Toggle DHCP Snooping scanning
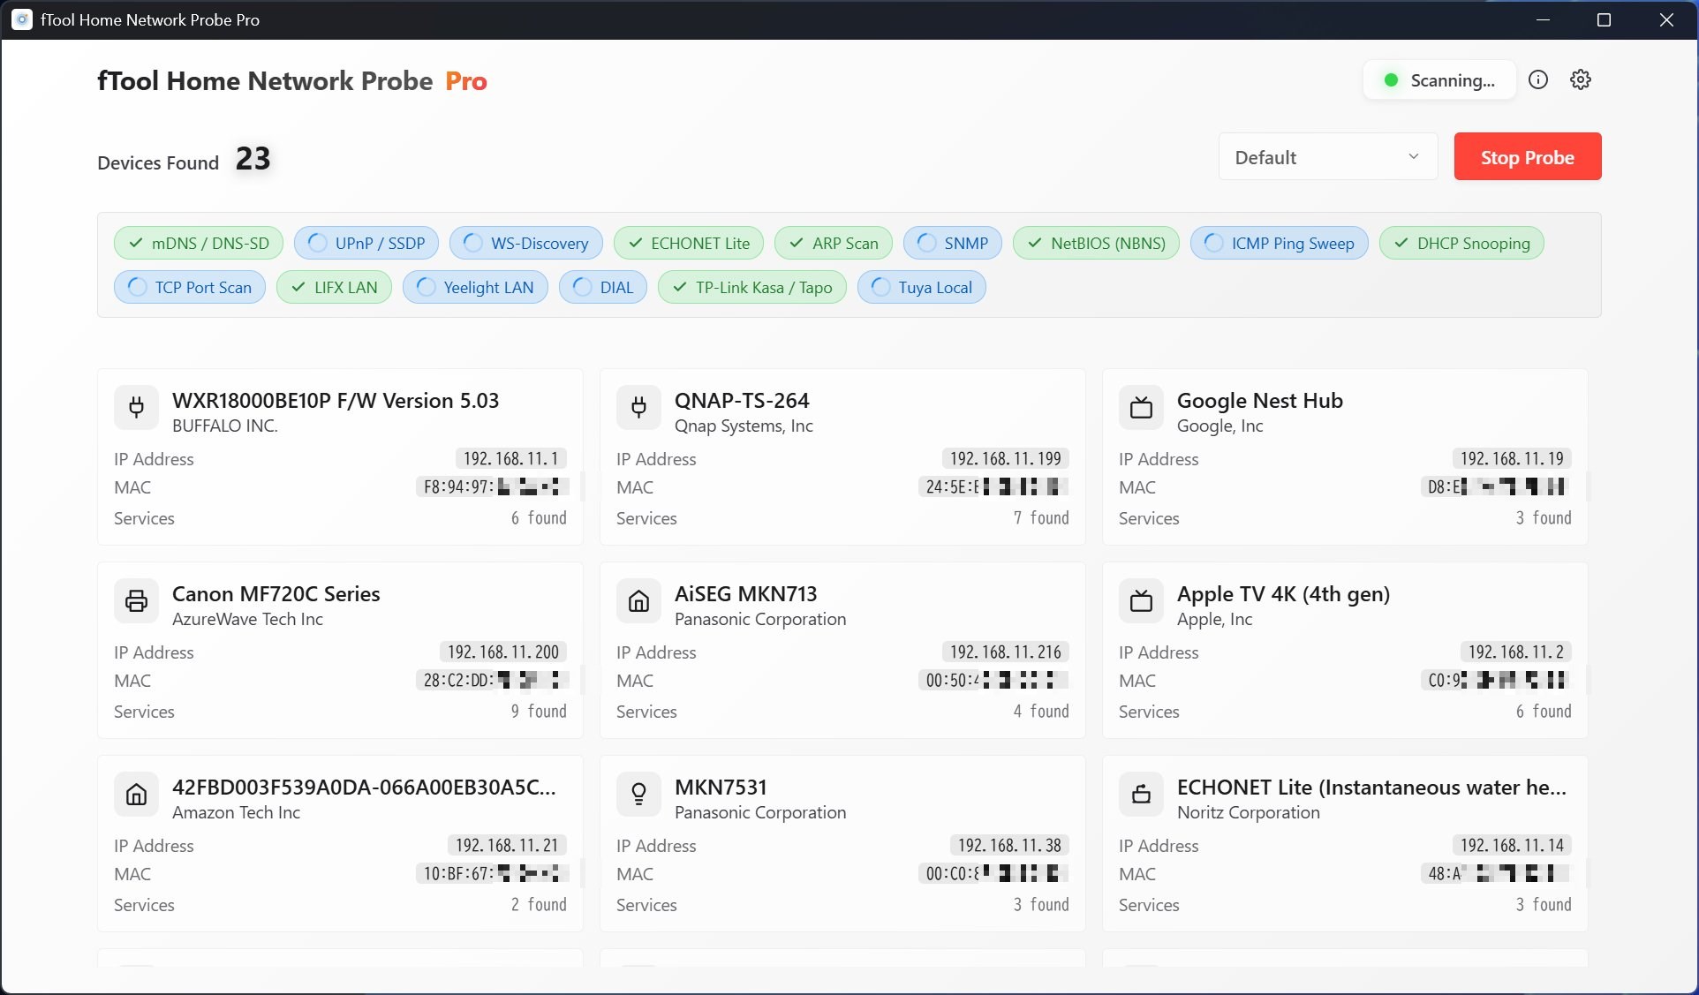Image resolution: width=1699 pixels, height=995 pixels. [1461, 243]
